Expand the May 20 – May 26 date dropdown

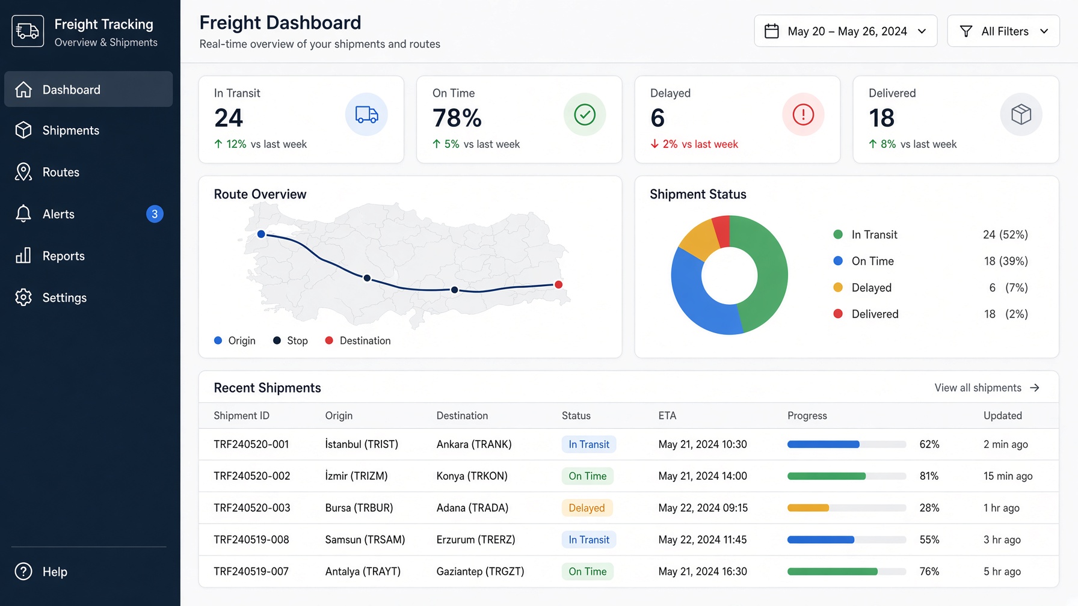click(845, 31)
